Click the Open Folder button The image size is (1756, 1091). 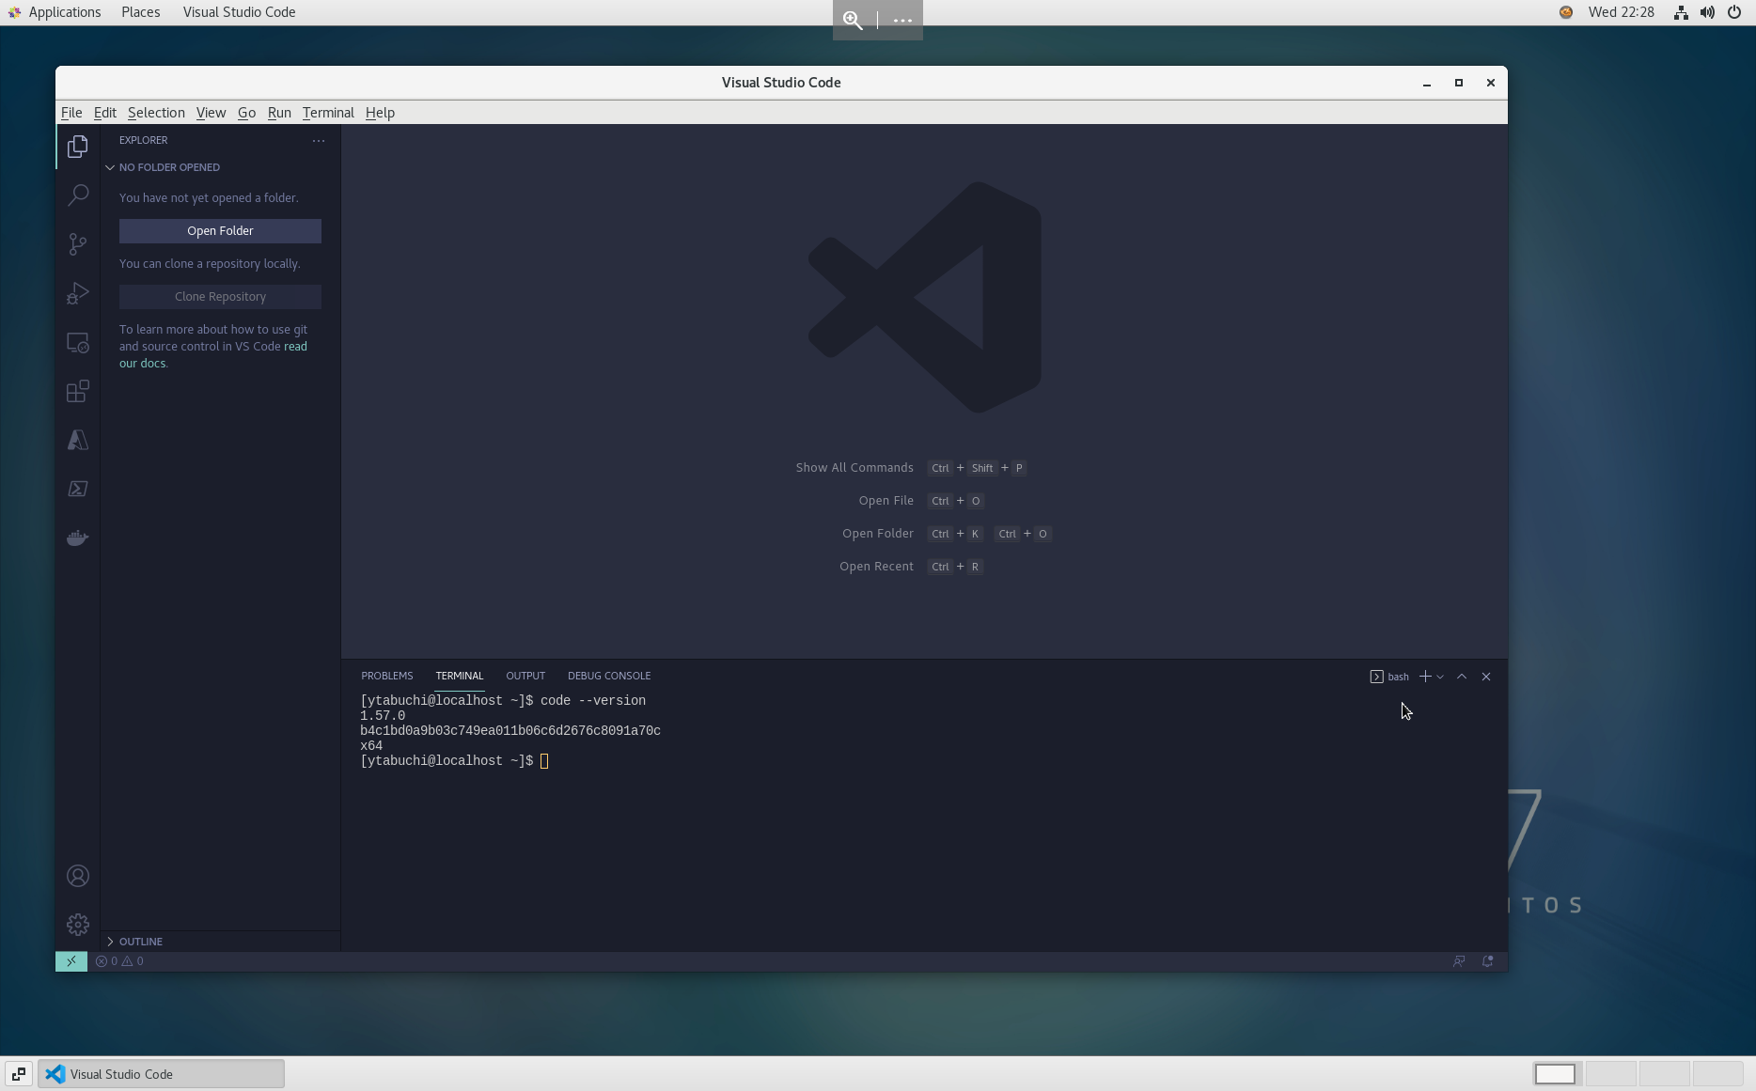click(x=220, y=231)
